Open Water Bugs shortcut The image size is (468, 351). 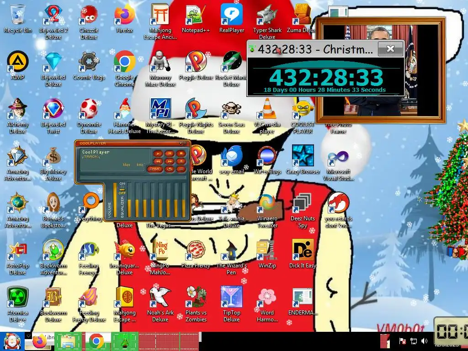click(267, 160)
